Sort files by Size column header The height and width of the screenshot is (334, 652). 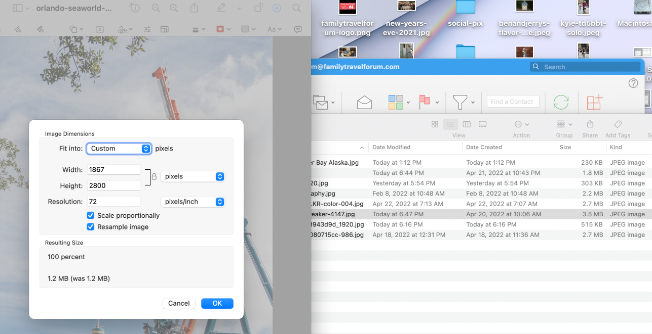pos(565,148)
